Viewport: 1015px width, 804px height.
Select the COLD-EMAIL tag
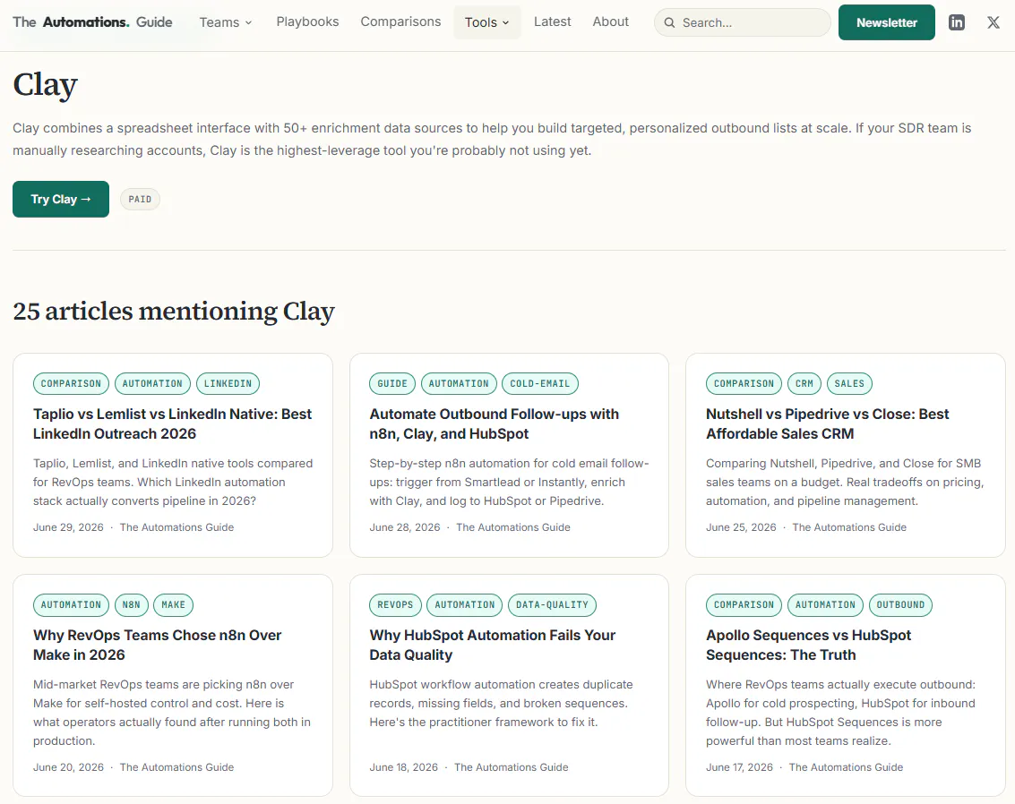(540, 383)
